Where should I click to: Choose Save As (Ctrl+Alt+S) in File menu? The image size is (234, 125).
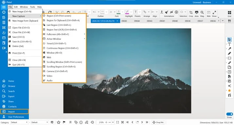25,41
